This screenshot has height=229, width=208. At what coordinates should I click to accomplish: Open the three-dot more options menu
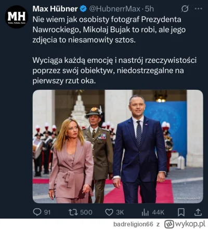point(199,9)
